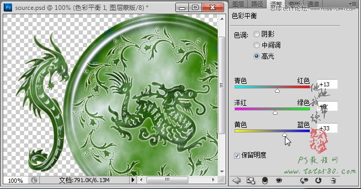Click Magenta-Green (洋红/绿色) slider handle
This screenshot has height=189, width=361.
click(275, 113)
